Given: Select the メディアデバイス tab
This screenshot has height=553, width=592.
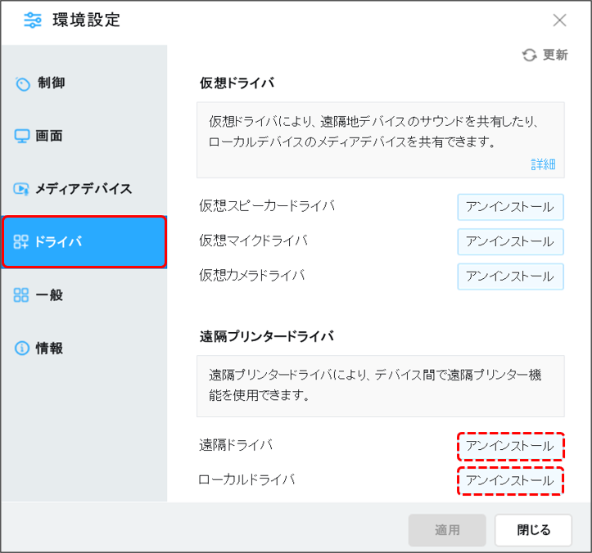Looking at the screenshot, I should [84, 189].
